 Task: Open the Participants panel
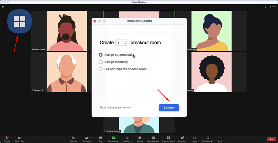coord(87,138)
